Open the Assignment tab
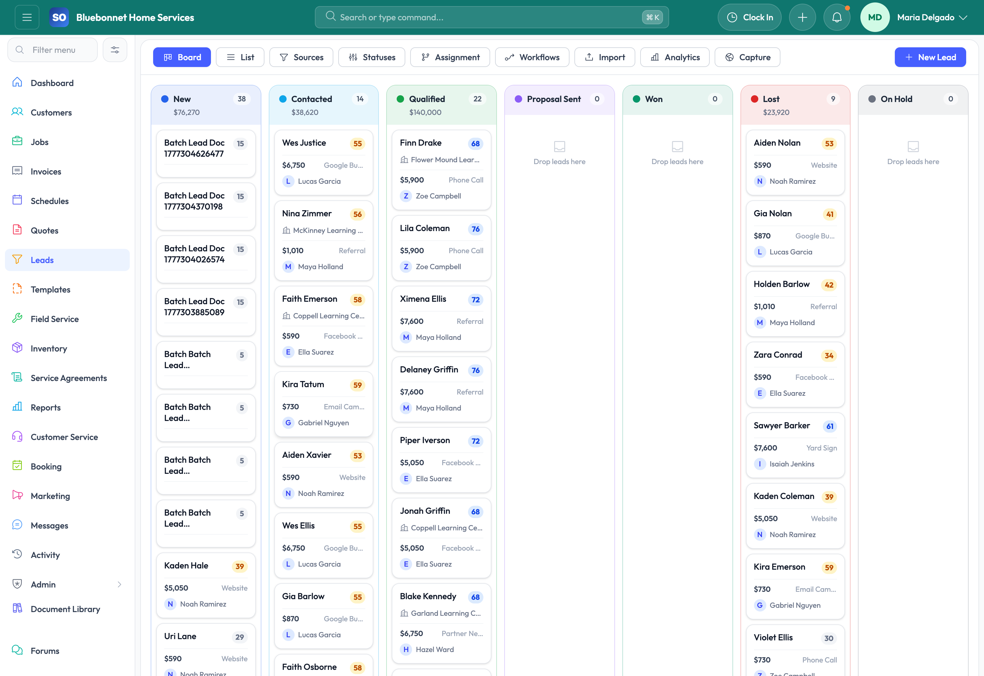Image resolution: width=984 pixels, height=676 pixels. (x=450, y=57)
